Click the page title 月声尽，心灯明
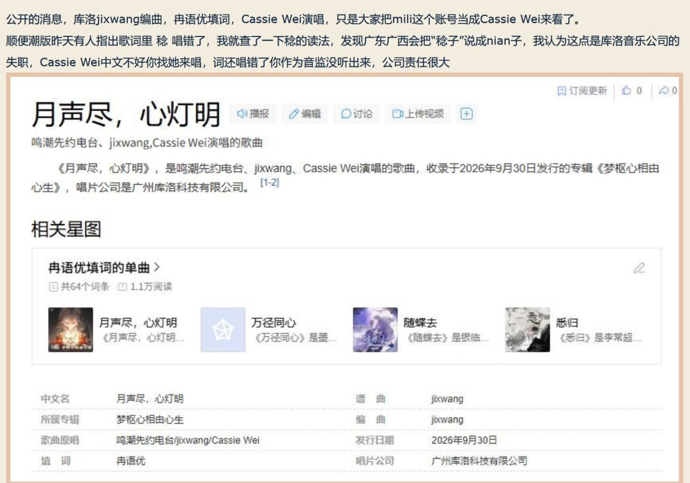The height and width of the screenshot is (483, 690). click(125, 114)
